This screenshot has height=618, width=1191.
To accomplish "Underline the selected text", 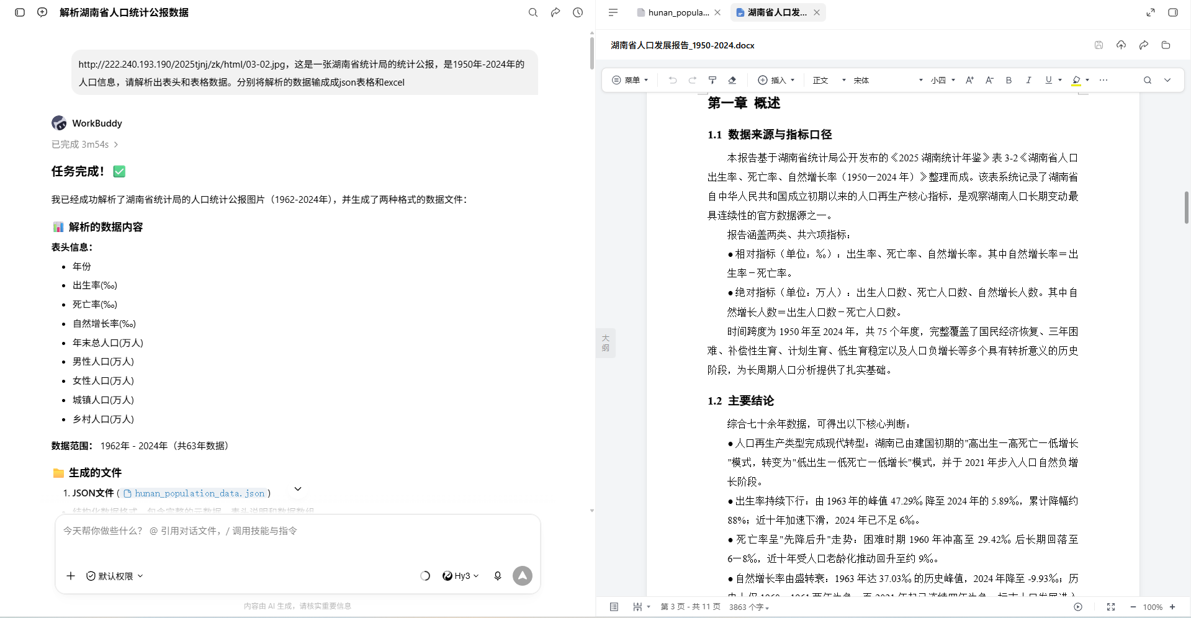I will (1048, 80).
